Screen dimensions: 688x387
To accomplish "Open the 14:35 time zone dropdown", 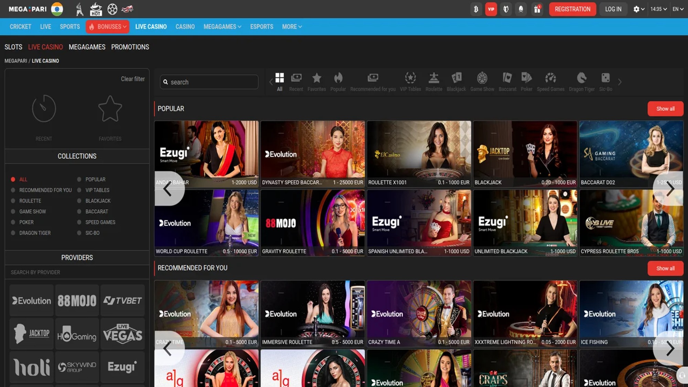I will [x=658, y=9].
